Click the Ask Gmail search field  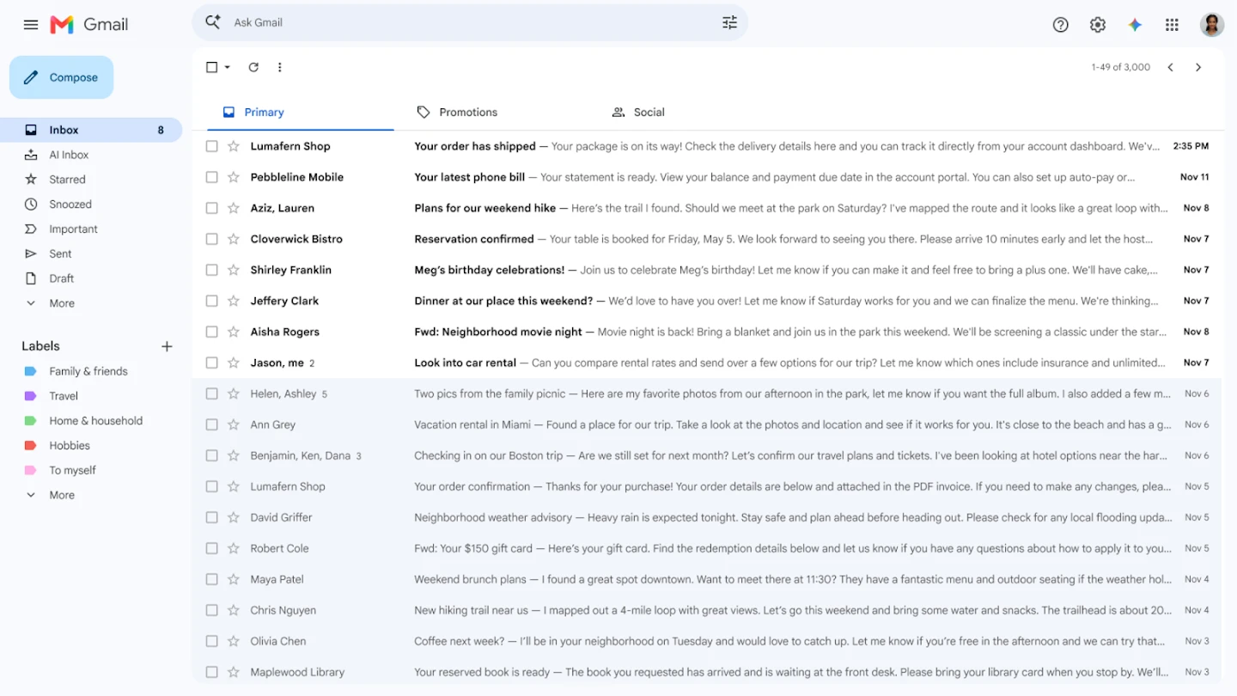pyautogui.click(x=470, y=22)
